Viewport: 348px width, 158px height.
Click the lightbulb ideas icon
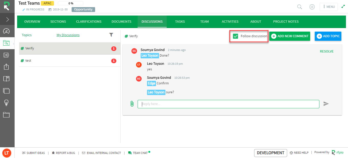point(6,103)
